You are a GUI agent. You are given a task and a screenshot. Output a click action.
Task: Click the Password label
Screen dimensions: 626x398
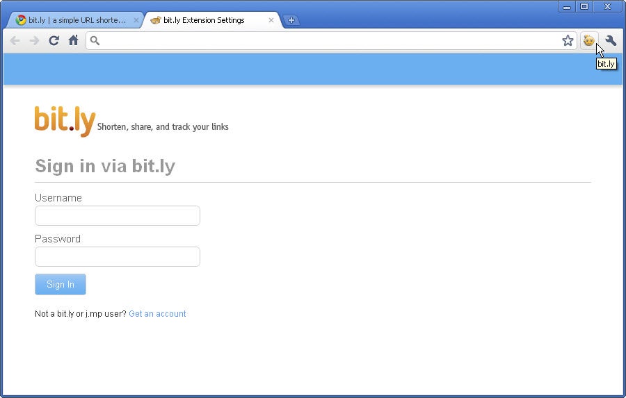pyautogui.click(x=58, y=239)
